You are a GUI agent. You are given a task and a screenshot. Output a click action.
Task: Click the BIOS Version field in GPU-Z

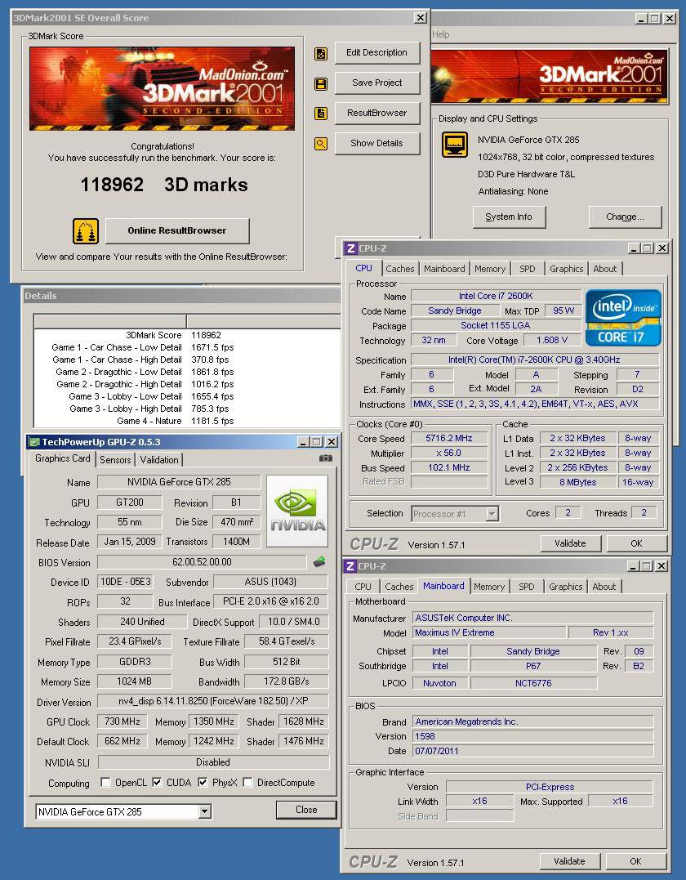[x=202, y=562]
